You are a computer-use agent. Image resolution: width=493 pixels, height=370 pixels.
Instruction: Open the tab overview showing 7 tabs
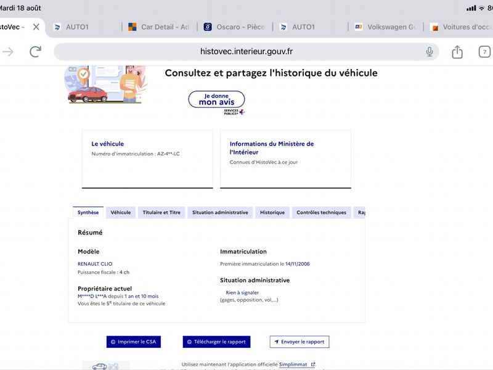pyautogui.click(x=484, y=52)
